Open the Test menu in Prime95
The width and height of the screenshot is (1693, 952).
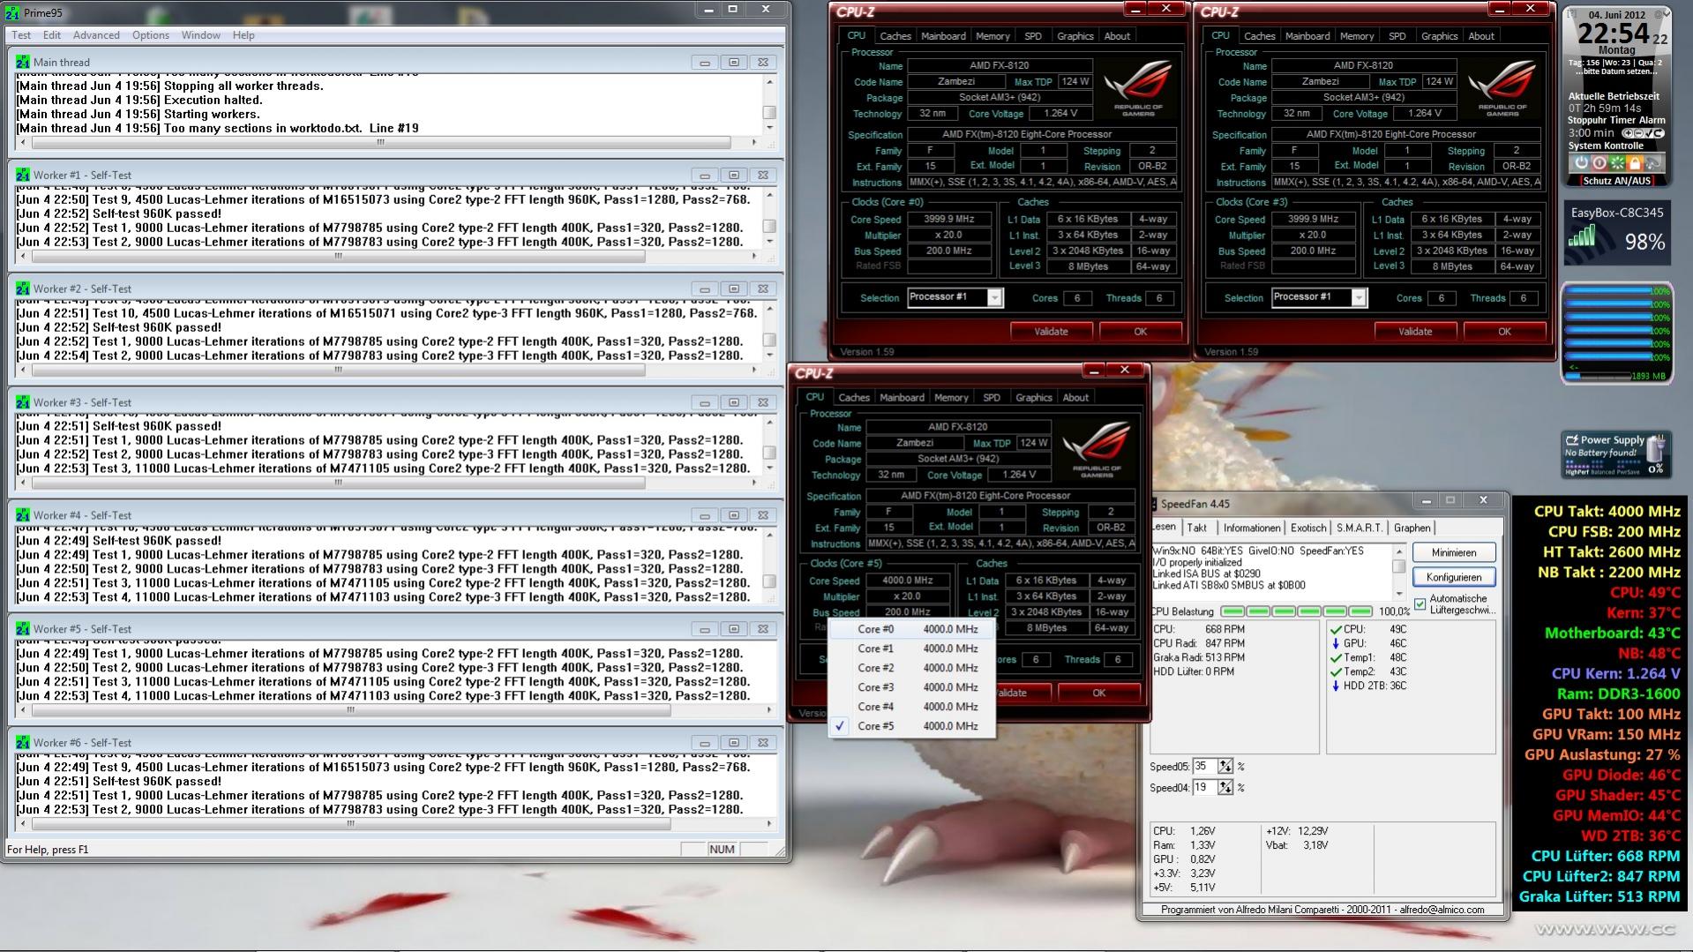[x=21, y=35]
